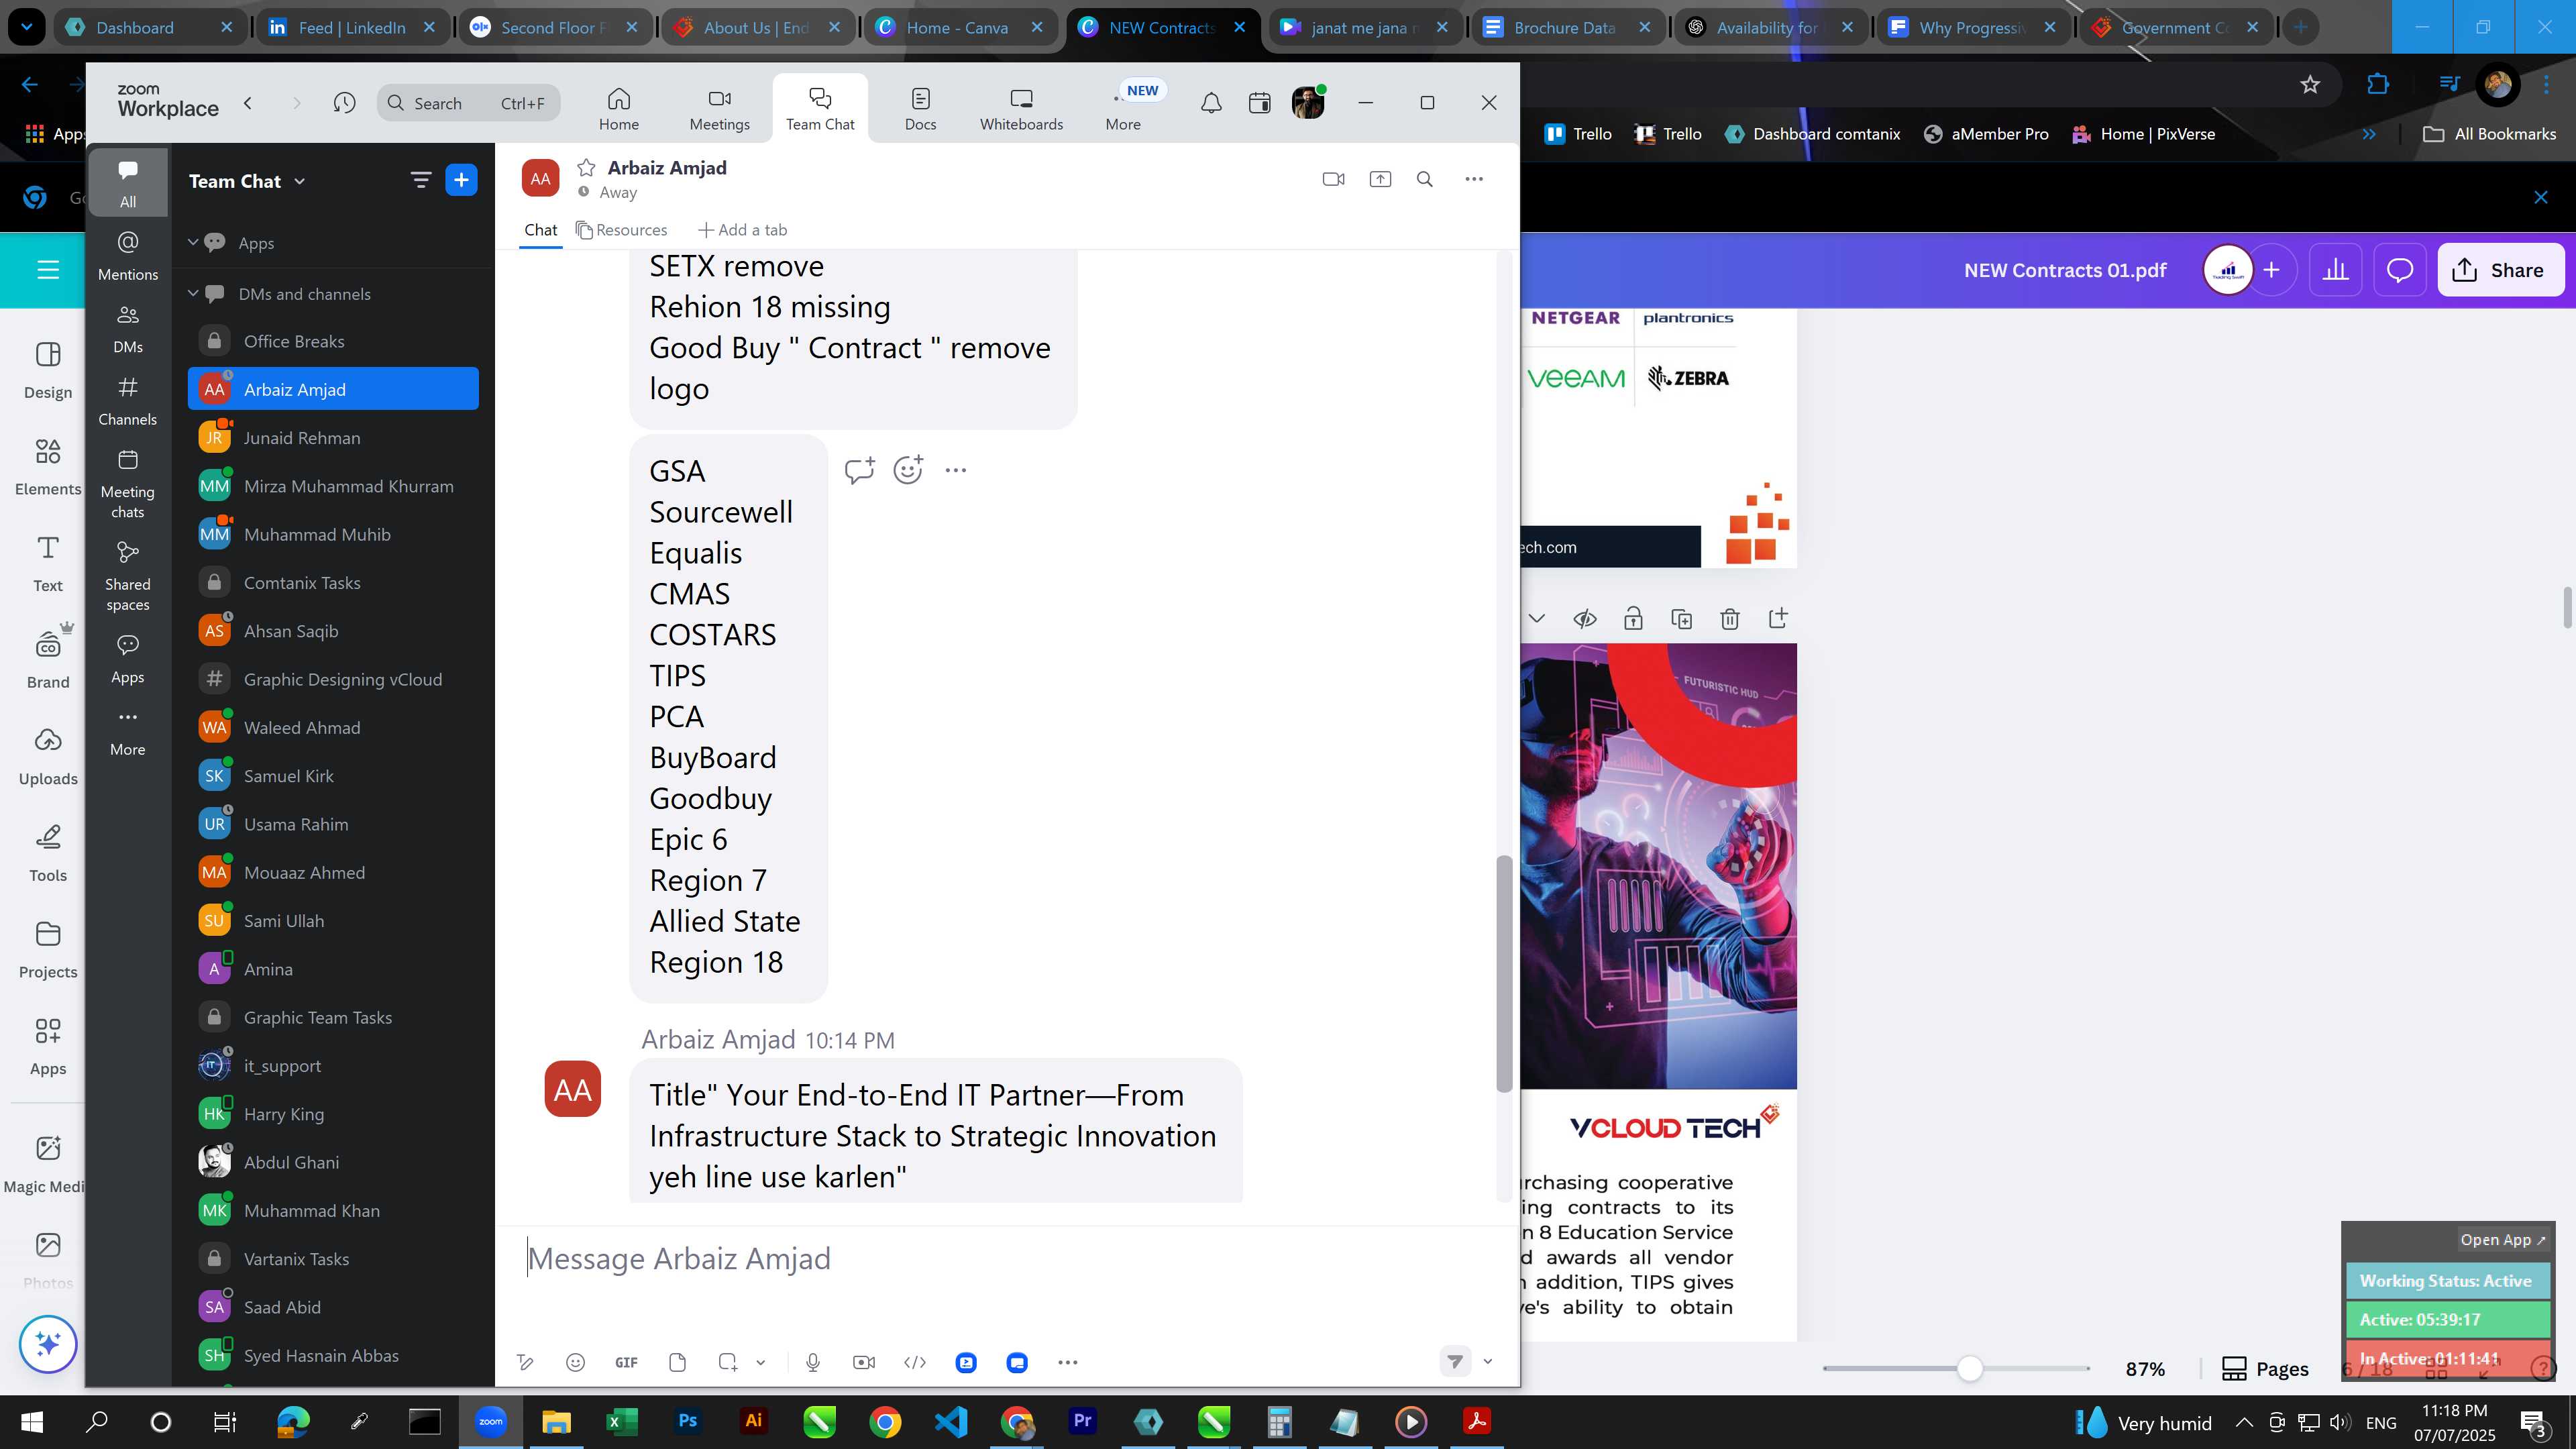Select the Mentions sidebar item

tap(128, 256)
